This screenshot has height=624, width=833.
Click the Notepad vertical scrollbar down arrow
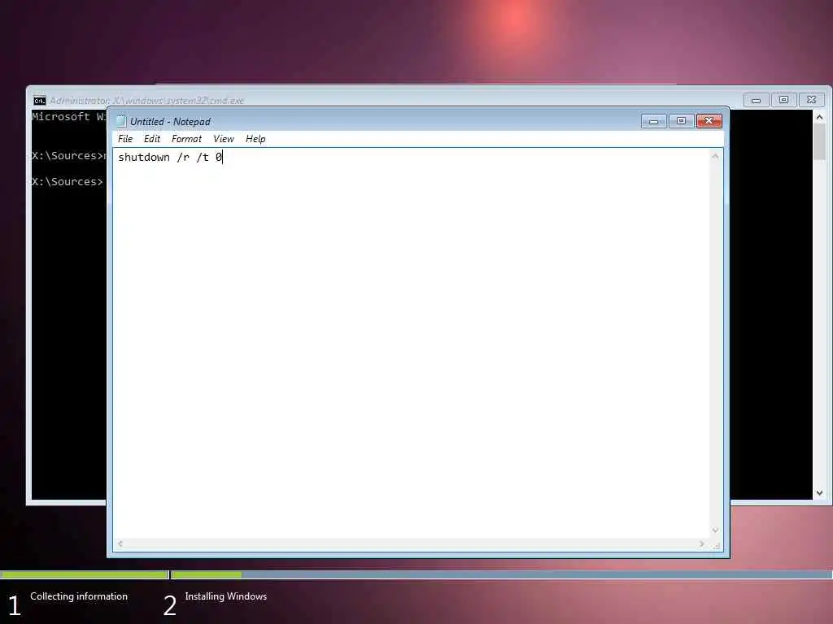point(715,530)
